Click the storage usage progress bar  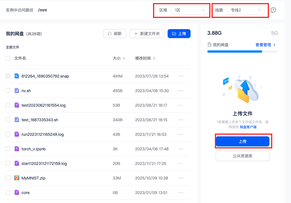pyautogui.click(x=242, y=52)
